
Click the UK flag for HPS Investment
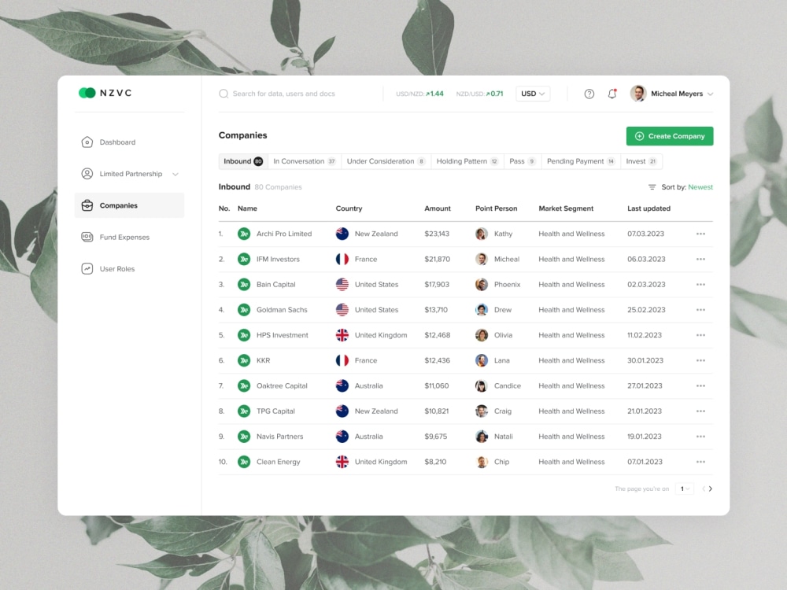tap(342, 335)
